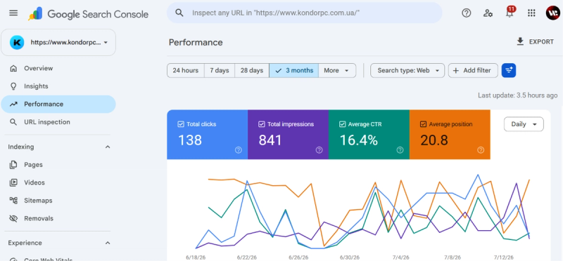Image resolution: width=563 pixels, height=261 pixels.
Task: Click the Add filter button
Action: point(473,71)
